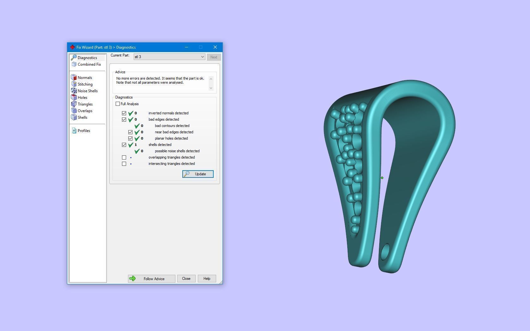
Task: Click the 'bad contours detected' text
Action: pyautogui.click(x=172, y=126)
